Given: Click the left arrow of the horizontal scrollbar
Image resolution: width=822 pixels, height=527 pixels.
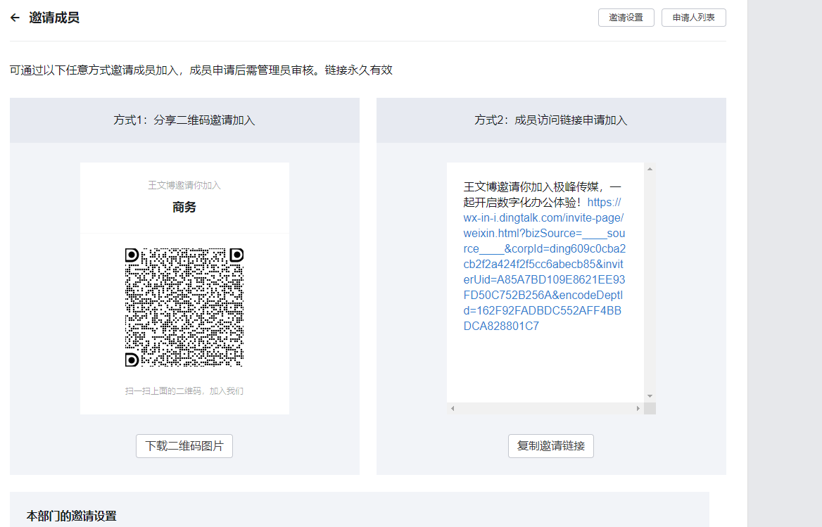Looking at the screenshot, I should click(x=453, y=409).
